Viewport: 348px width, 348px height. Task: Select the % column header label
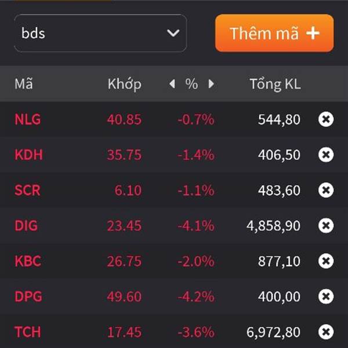tap(191, 84)
